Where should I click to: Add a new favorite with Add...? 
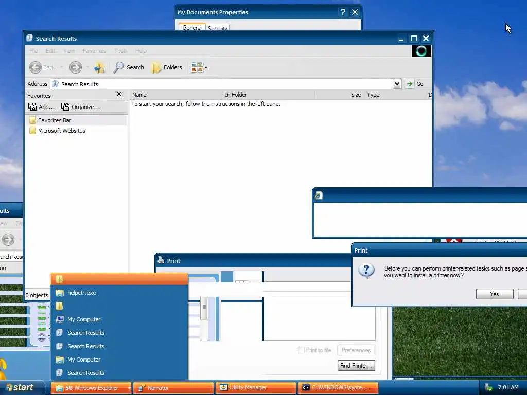tap(41, 107)
